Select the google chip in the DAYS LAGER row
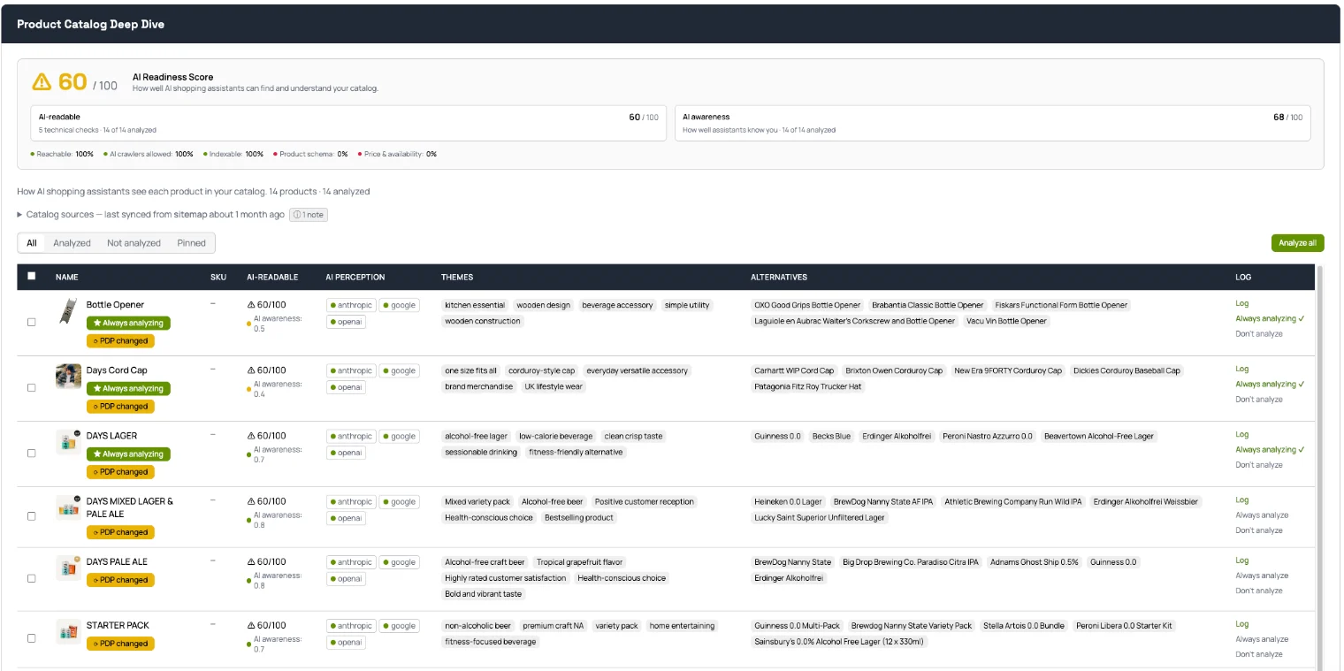 coord(400,436)
